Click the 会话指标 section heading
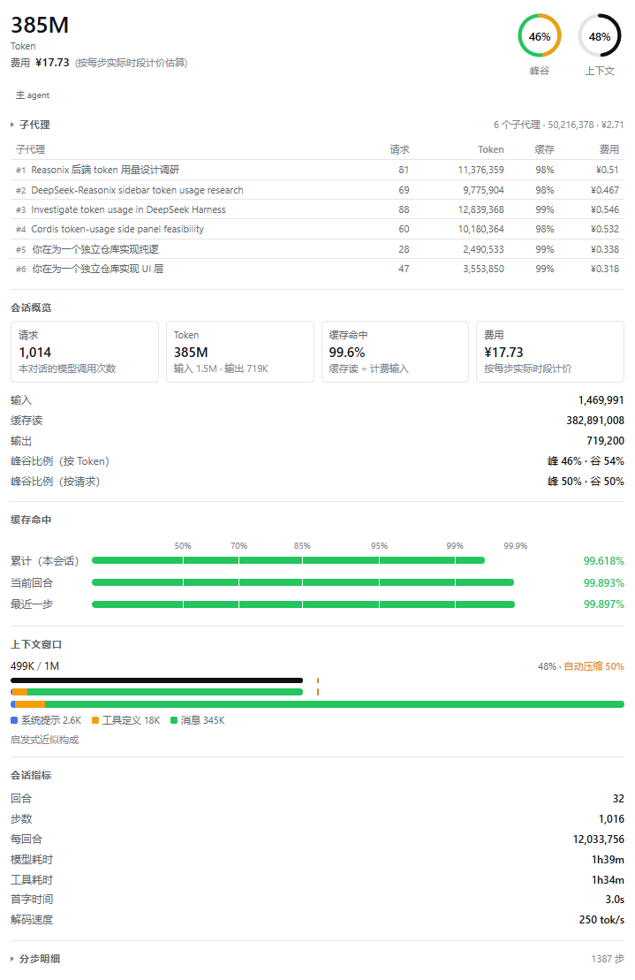The height and width of the screenshot is (980, 635). pyautogui.click(x=31, y=775)
